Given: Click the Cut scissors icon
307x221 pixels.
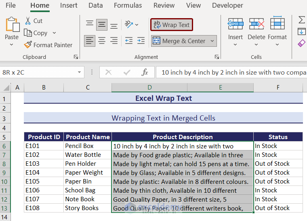Looking at the screenshot, I should click(28, 21).
